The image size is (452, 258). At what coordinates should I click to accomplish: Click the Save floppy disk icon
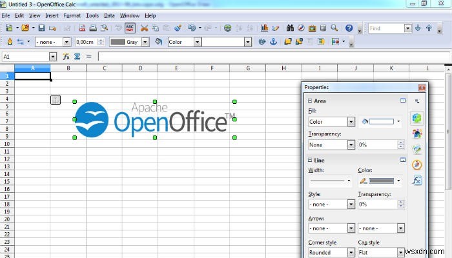pos(41,28)
